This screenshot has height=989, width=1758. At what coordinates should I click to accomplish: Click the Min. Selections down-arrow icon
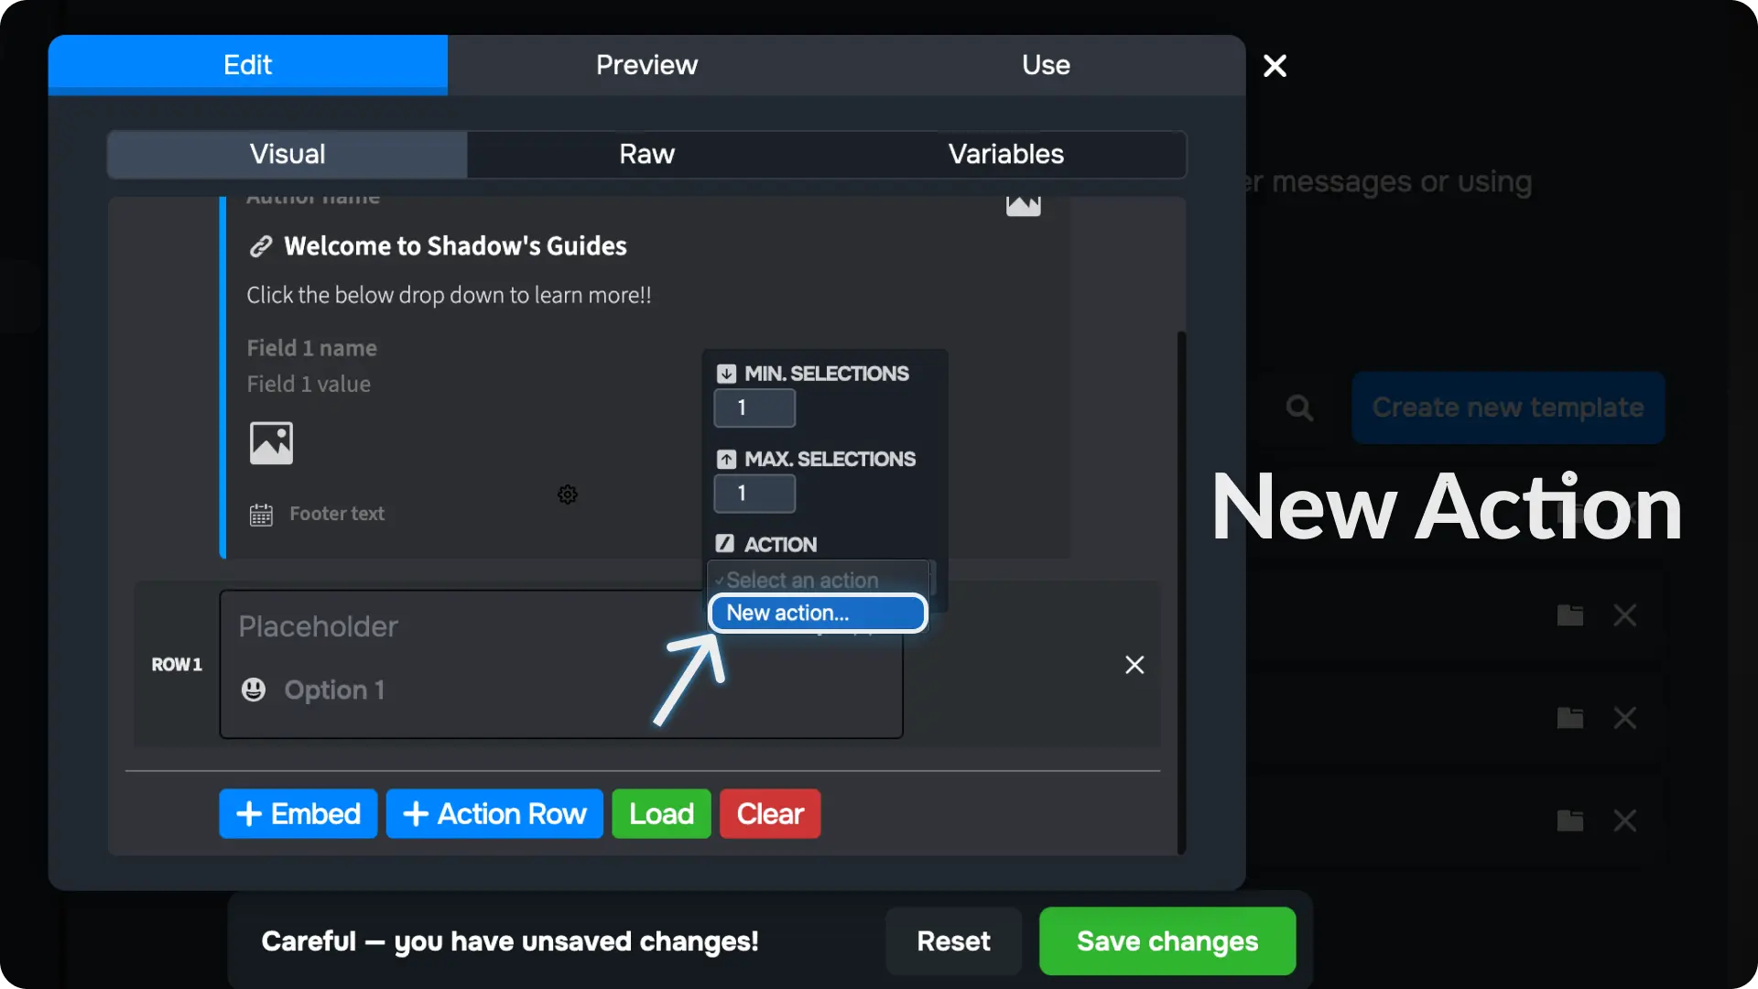(x=726, y=374)
